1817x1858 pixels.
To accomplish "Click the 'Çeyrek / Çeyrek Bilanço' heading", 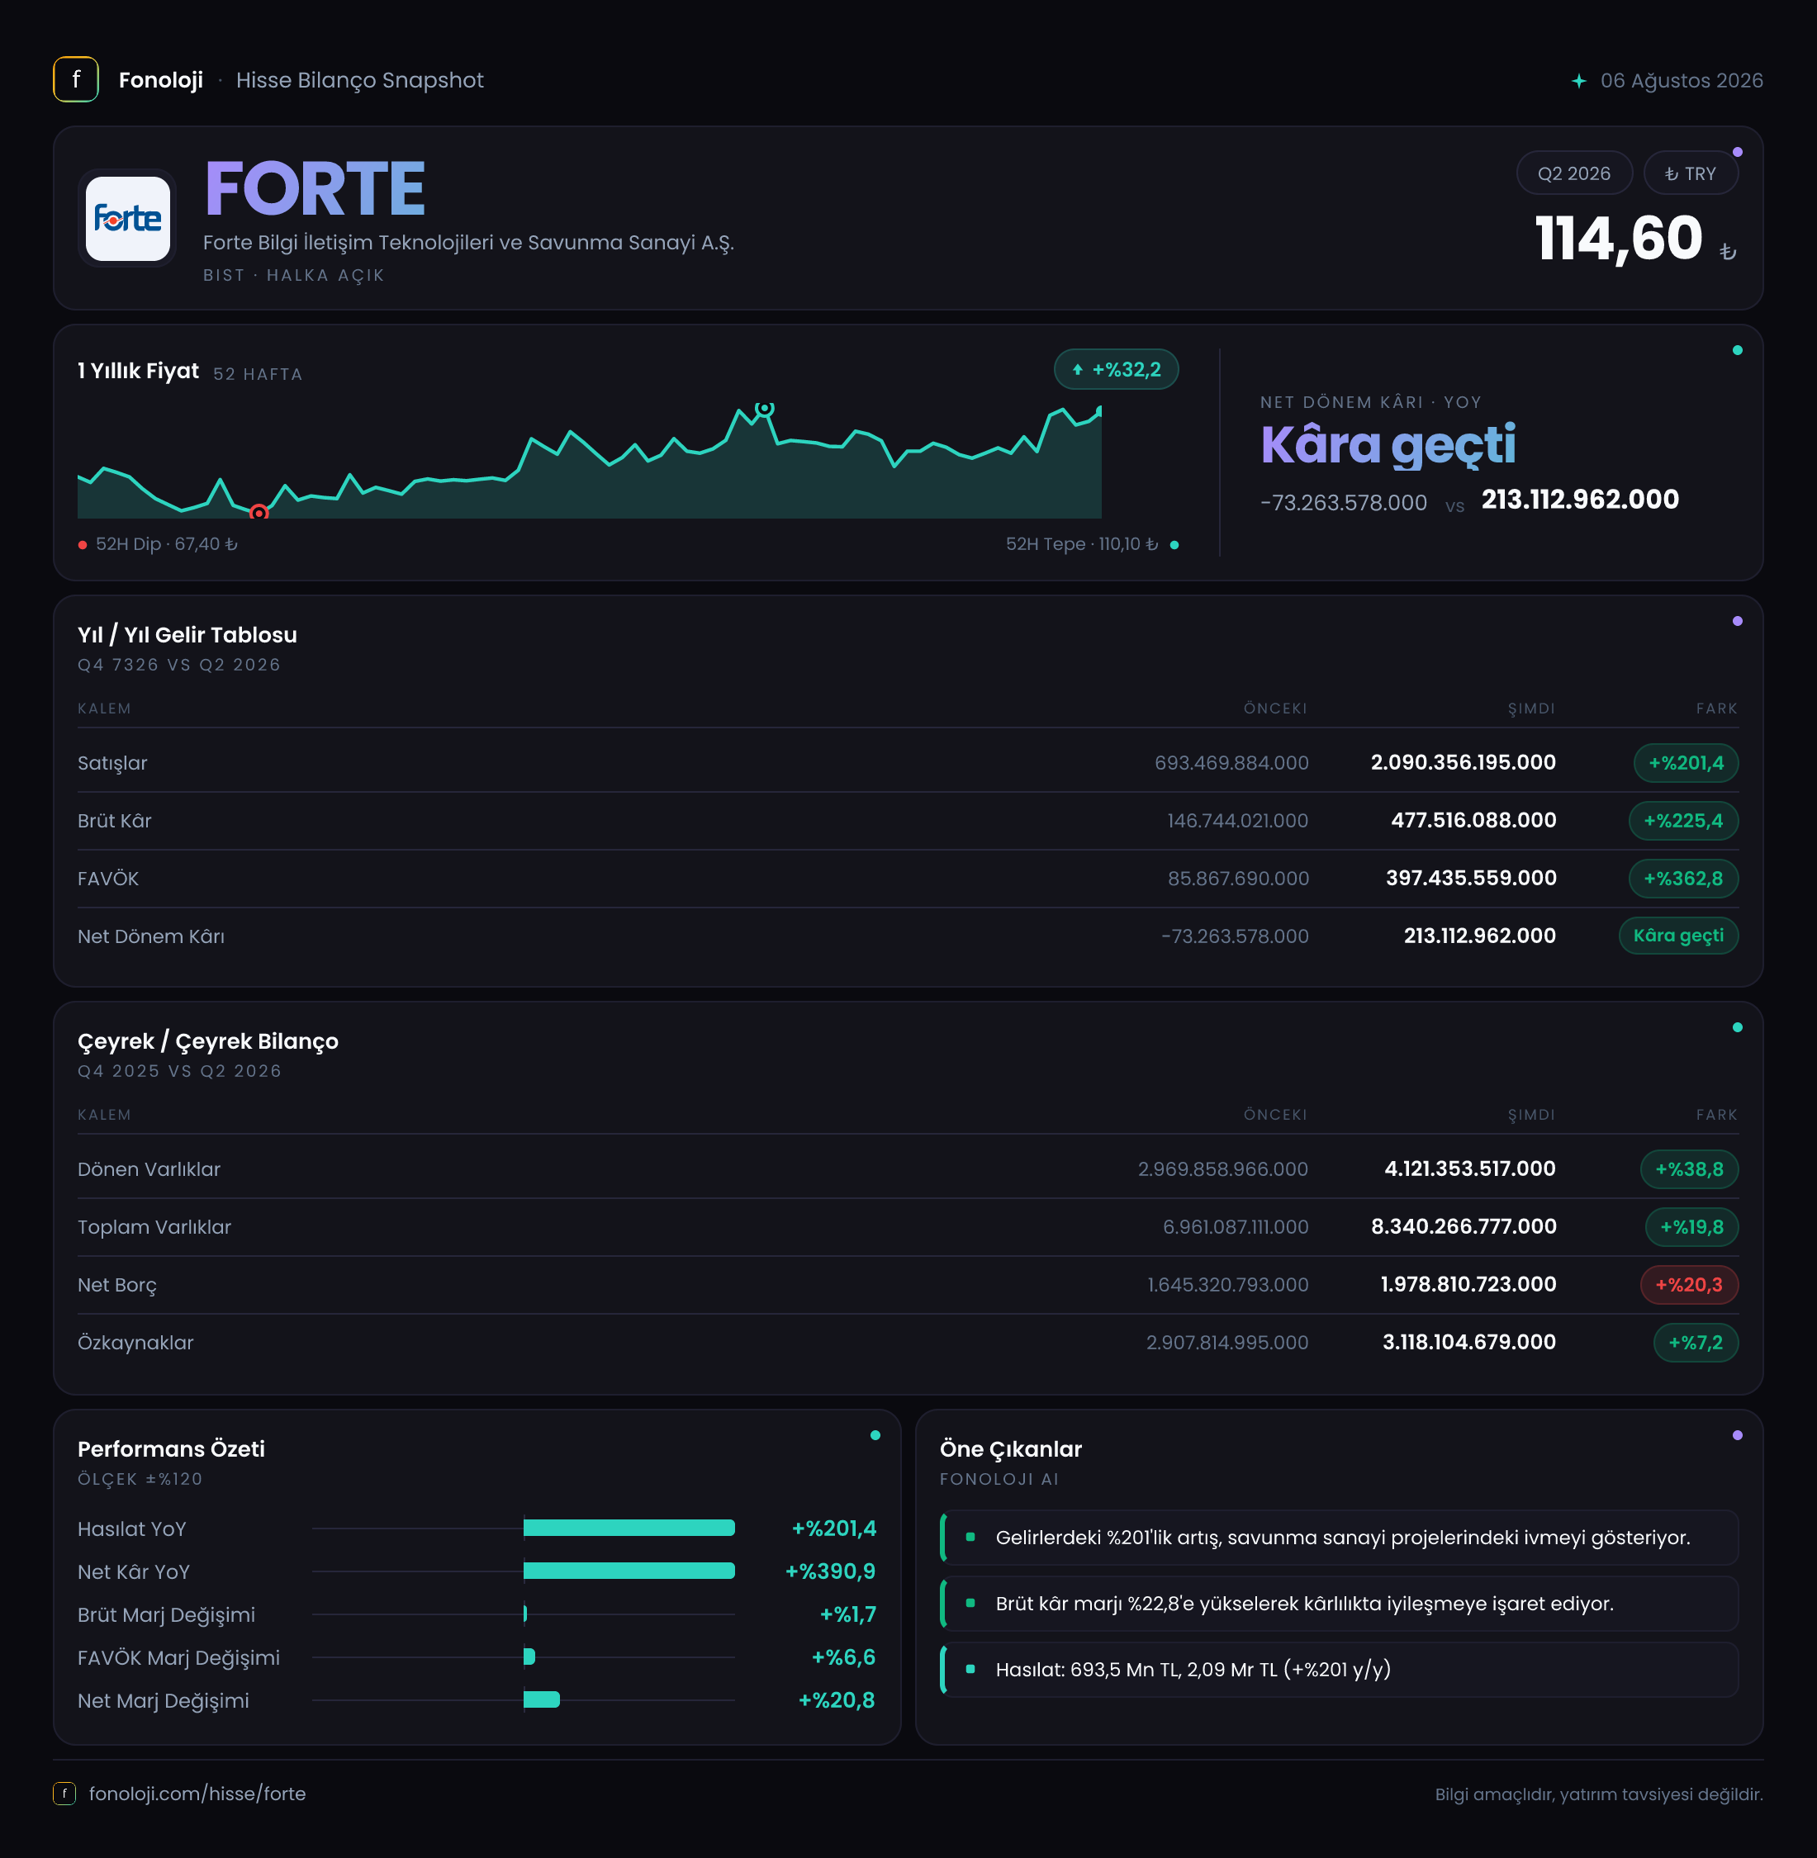I will (208, 1041).
